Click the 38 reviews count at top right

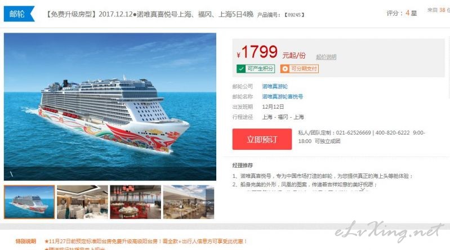coord(442,10)
